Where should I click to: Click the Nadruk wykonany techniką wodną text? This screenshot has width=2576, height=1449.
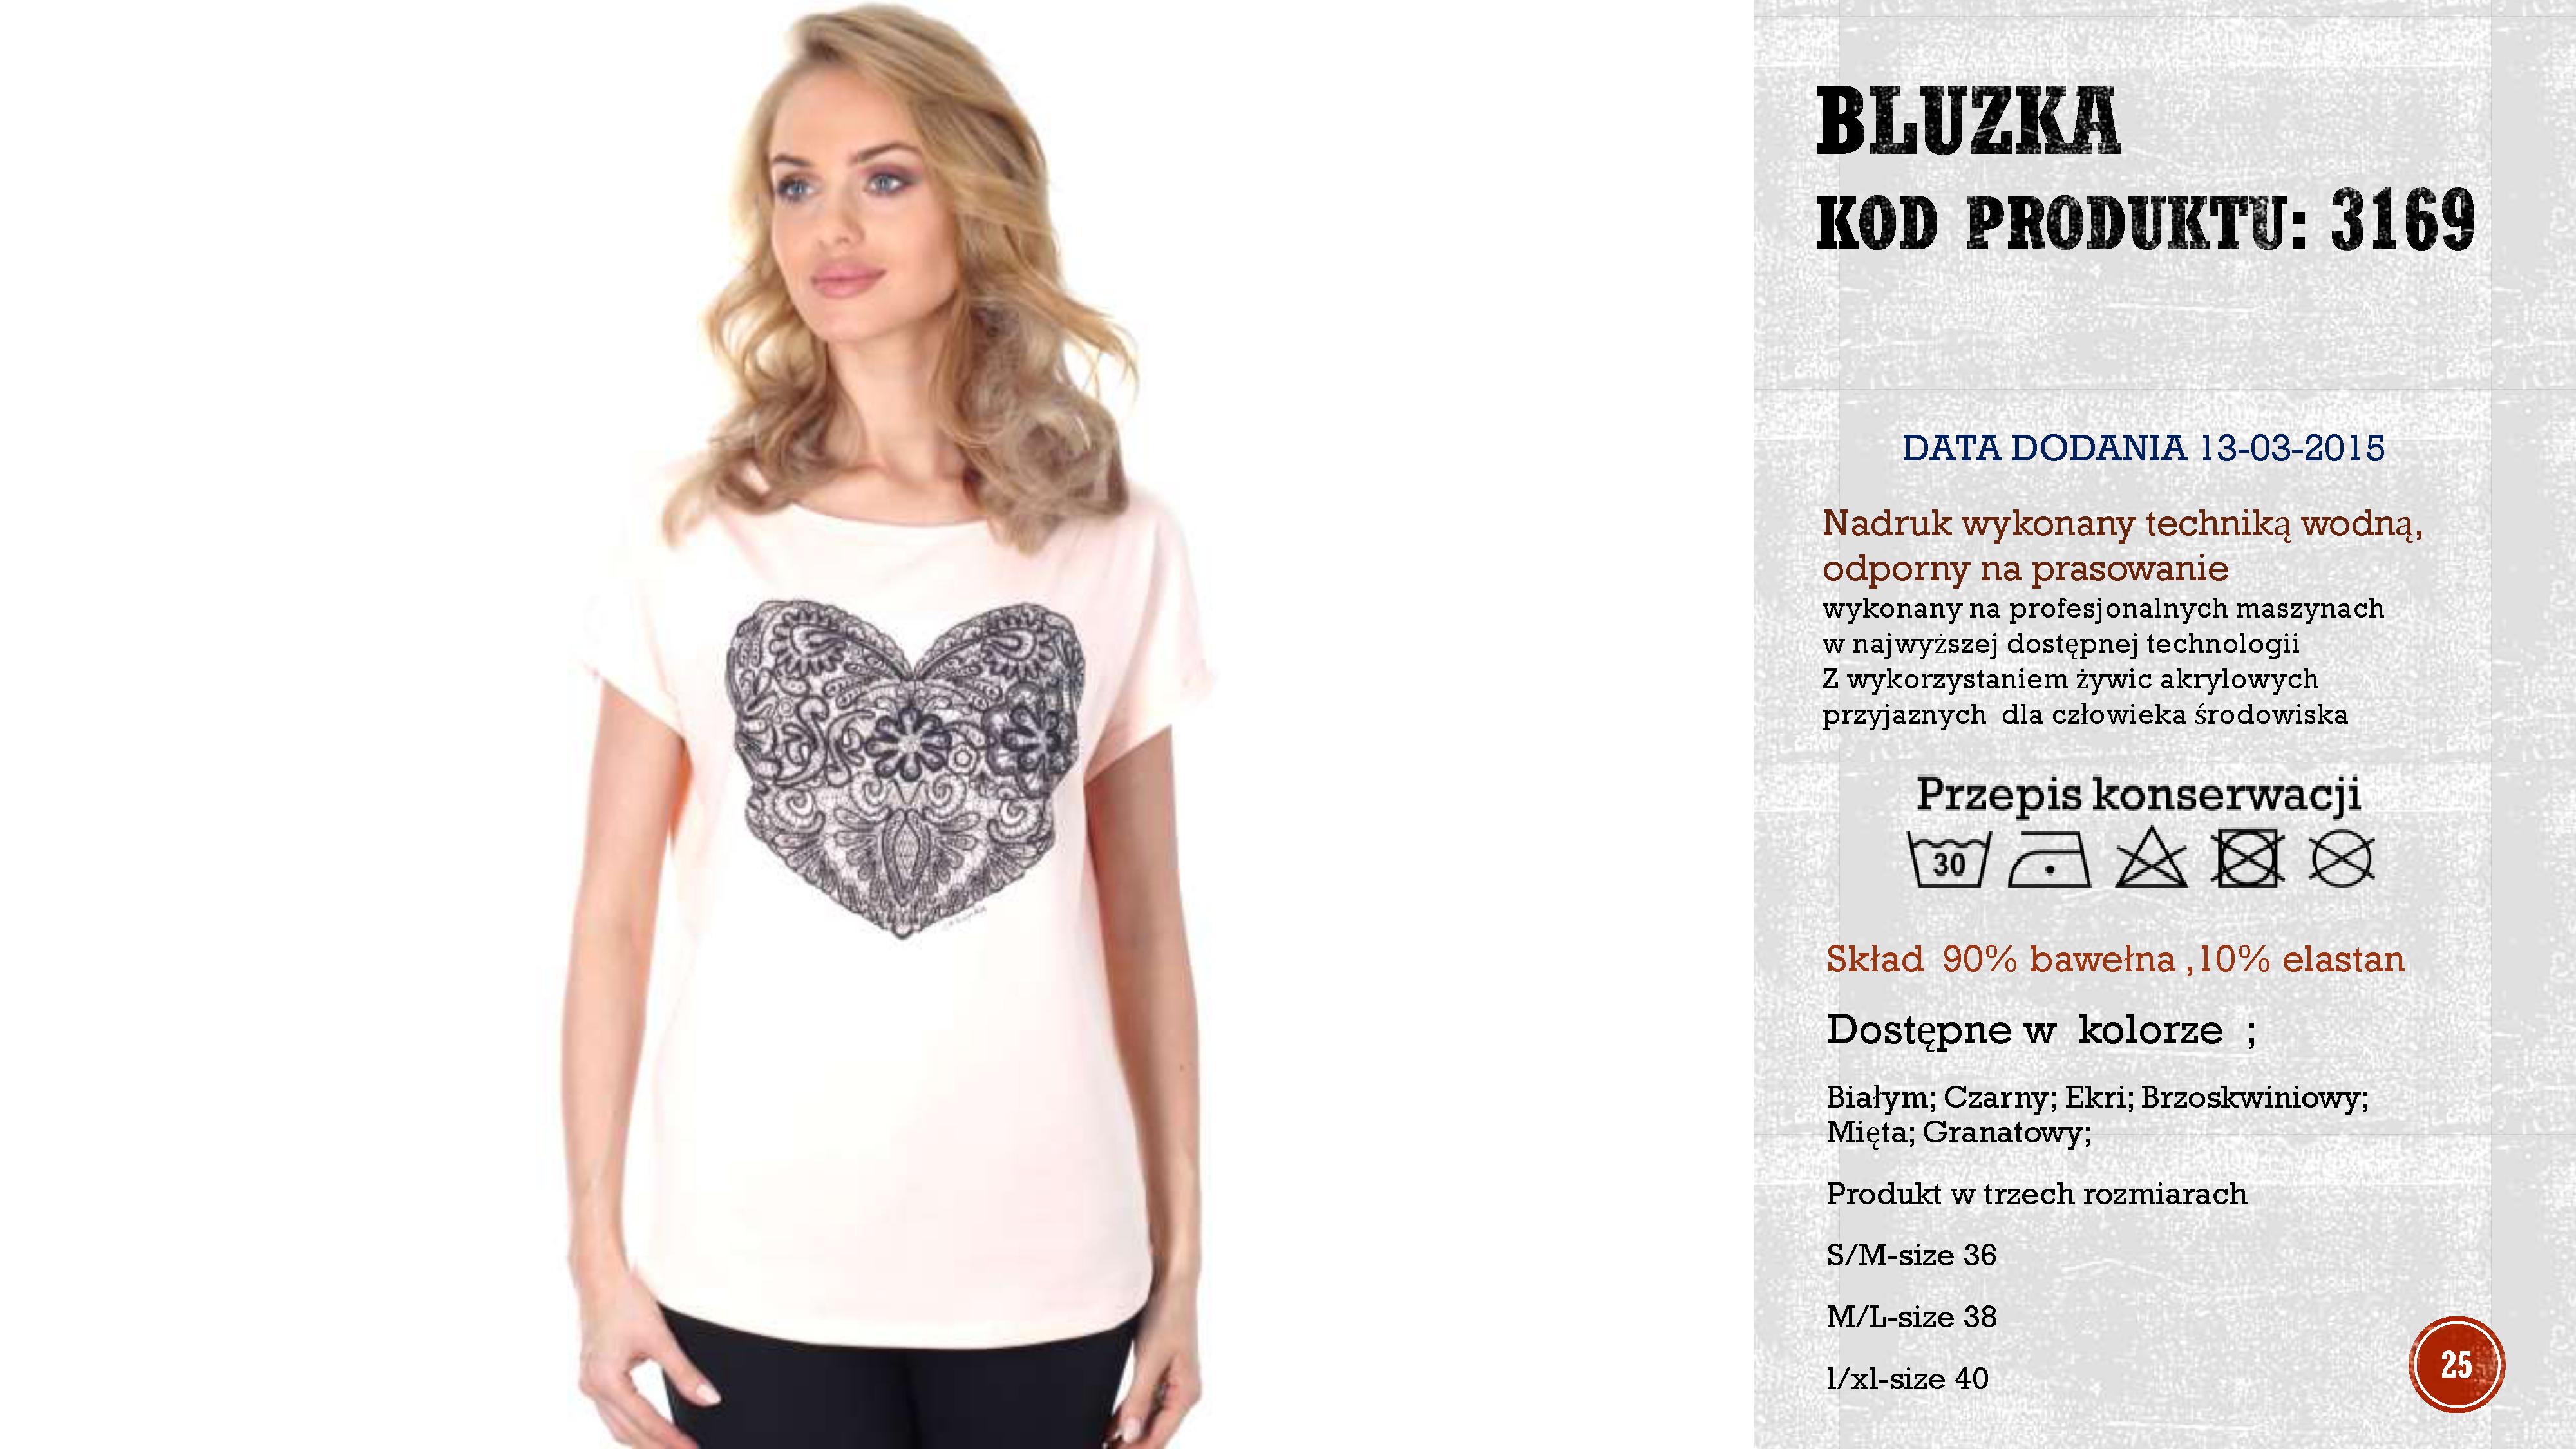coord(2122,523)
